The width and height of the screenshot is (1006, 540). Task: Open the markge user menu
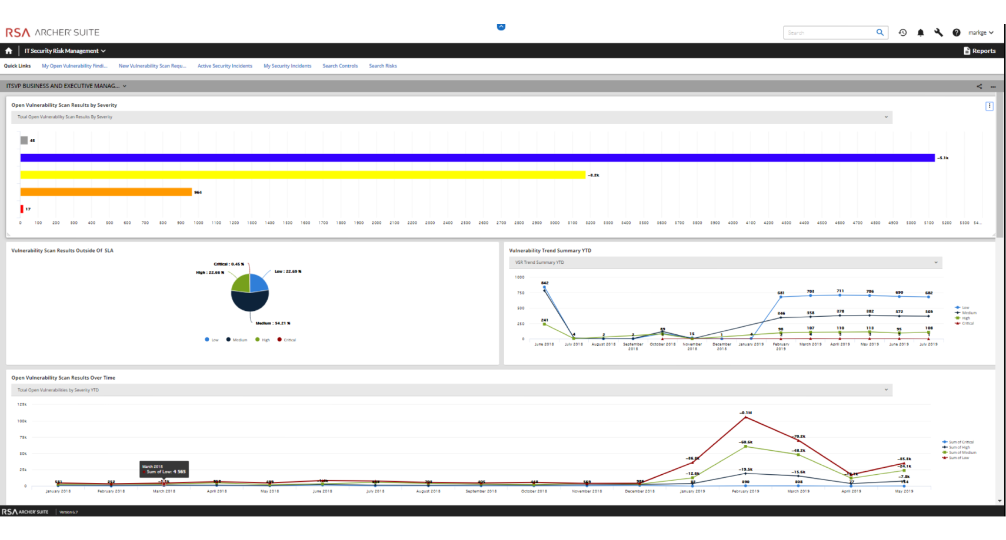point(981,33)
